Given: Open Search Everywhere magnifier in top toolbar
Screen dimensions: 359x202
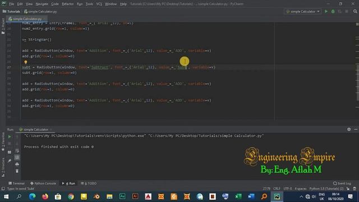Looking at the screenshot, I should 355,11.
